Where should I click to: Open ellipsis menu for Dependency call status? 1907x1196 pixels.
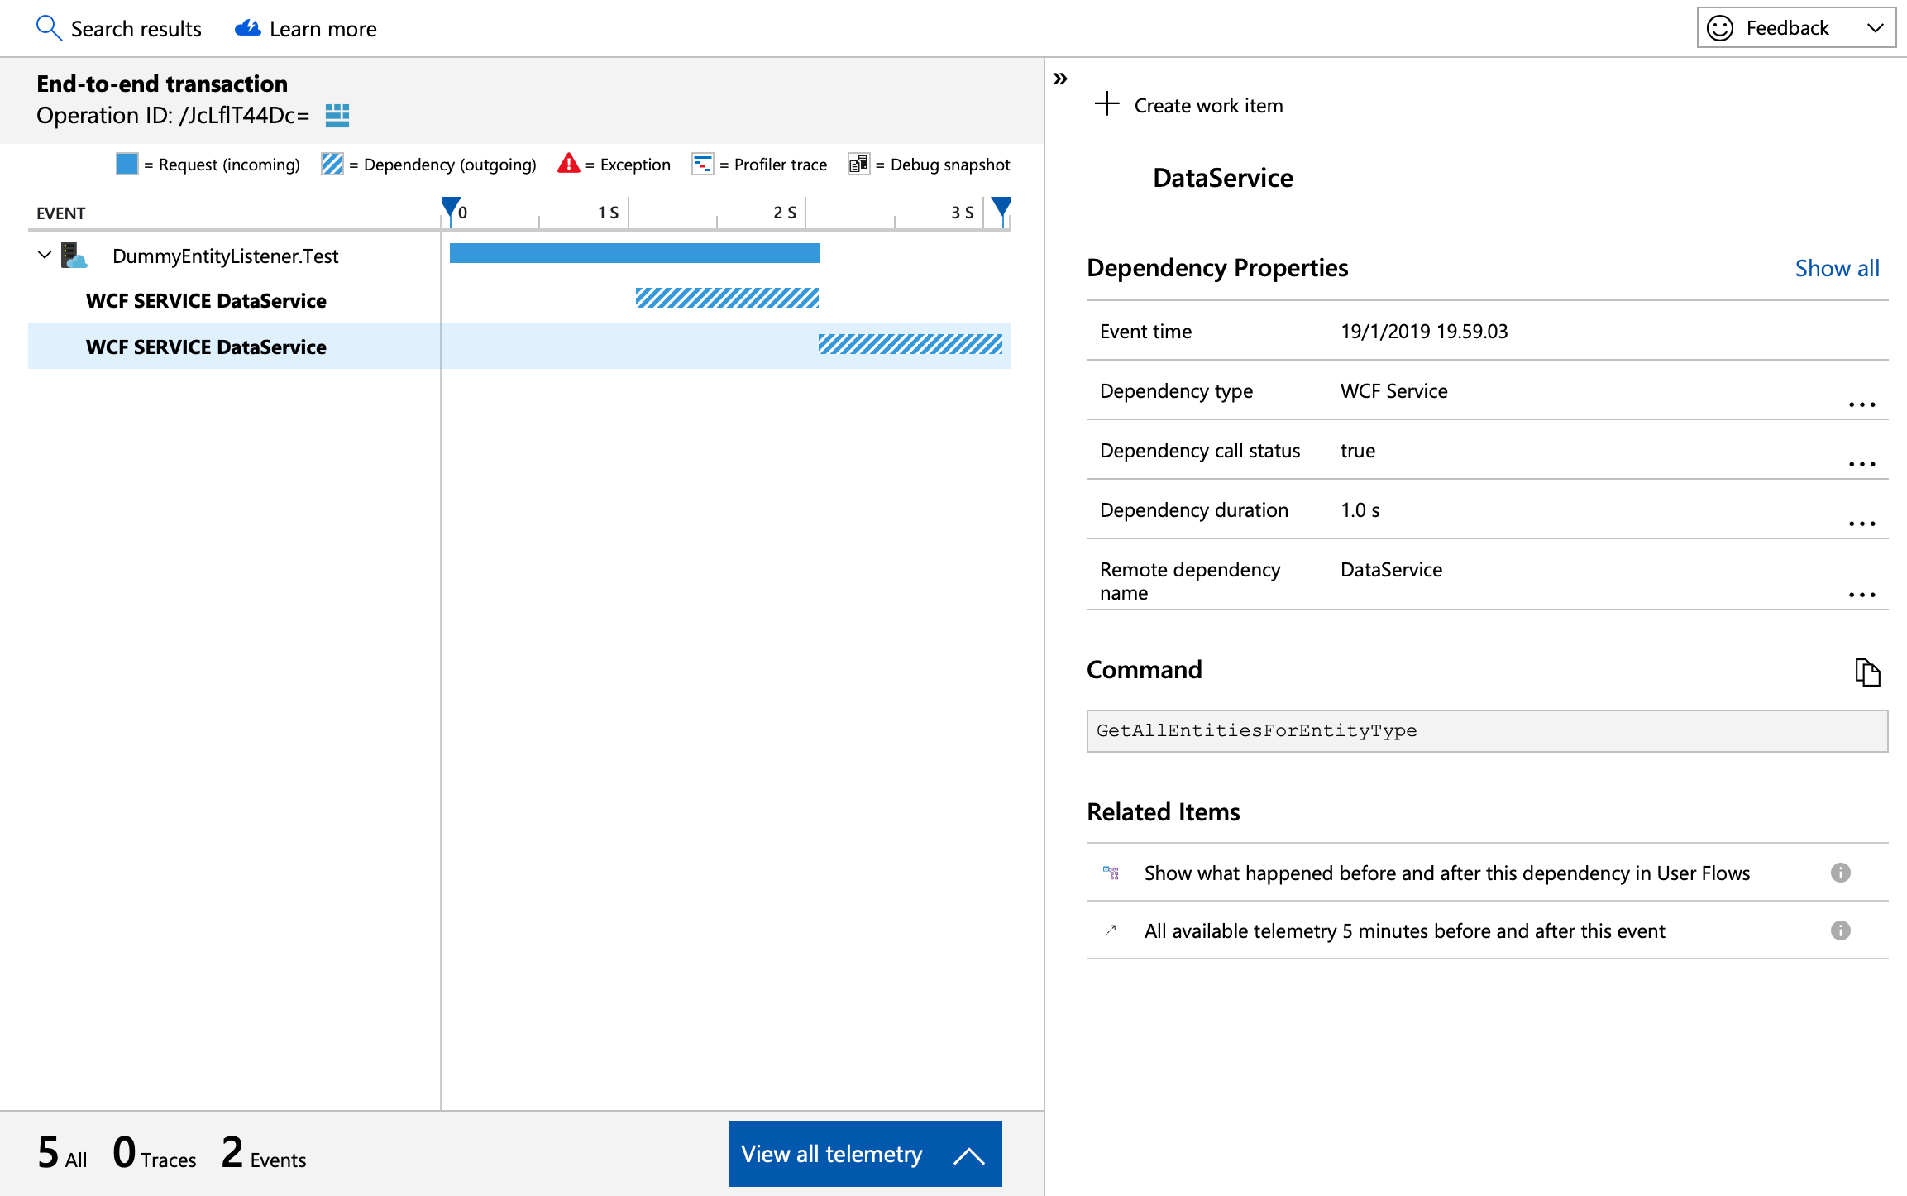pyautogui.click(x=1862, y=464)
